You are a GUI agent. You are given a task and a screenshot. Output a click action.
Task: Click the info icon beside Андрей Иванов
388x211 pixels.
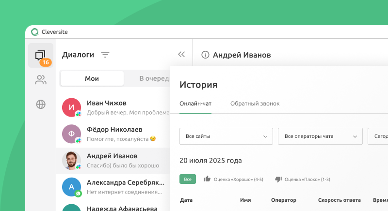tap(206, 55)
